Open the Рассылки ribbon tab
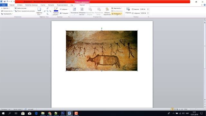The width and height of the screenshot is (206, 116). tap(51, 5)
